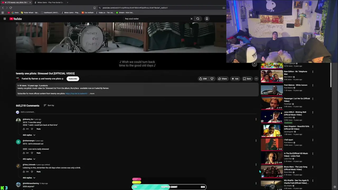This screenshot has width=338, height=190.
Task: Switch to the Mines Game browser tab
Action: [49, 2]
